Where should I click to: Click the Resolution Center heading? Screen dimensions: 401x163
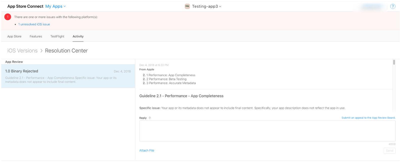(x=66, y=51)
